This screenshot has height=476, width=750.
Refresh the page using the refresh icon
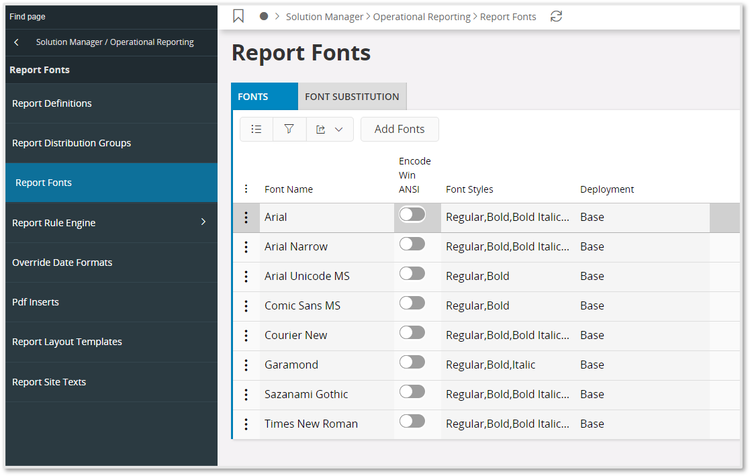coord(556,16)
